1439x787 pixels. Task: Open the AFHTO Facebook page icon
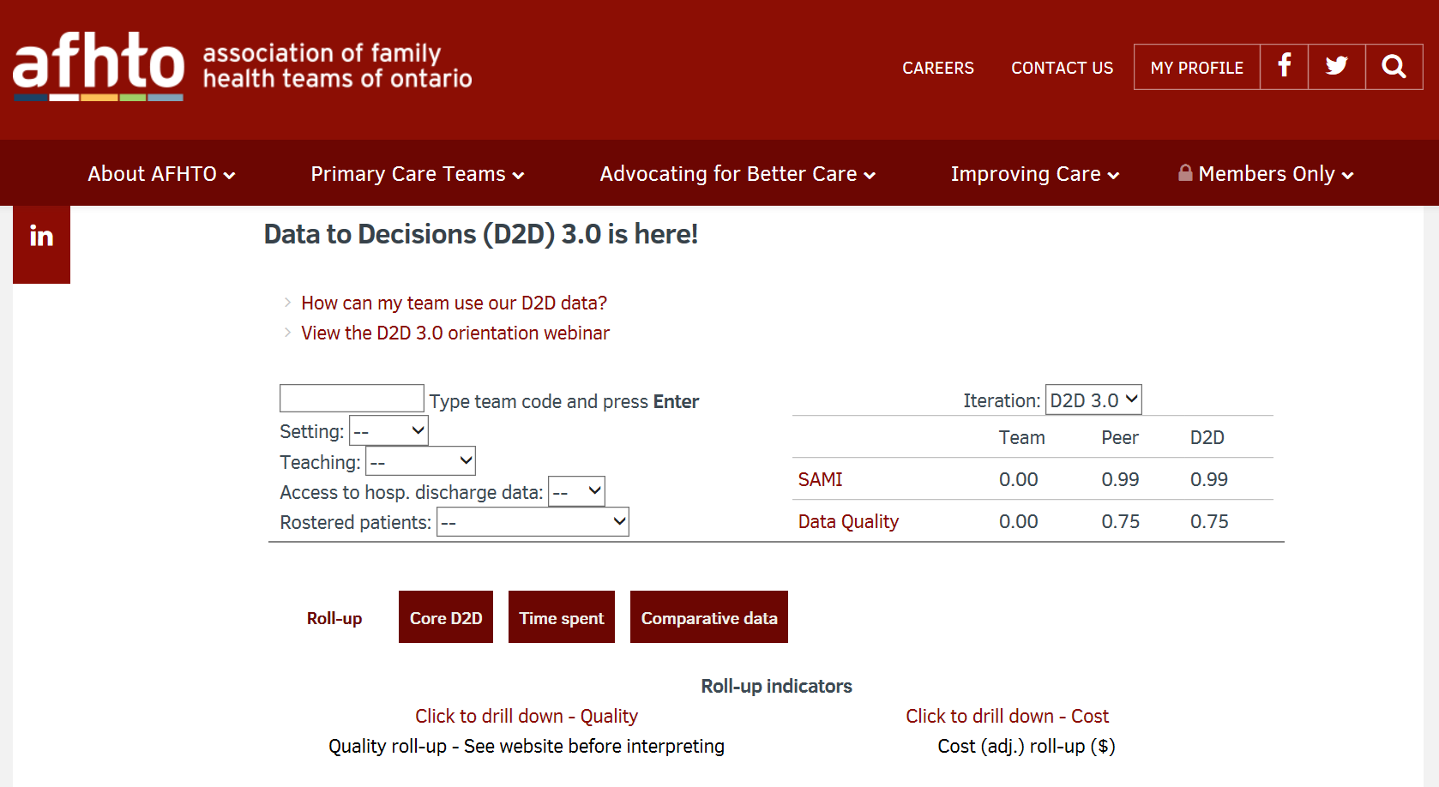[x=1284, y=66]
